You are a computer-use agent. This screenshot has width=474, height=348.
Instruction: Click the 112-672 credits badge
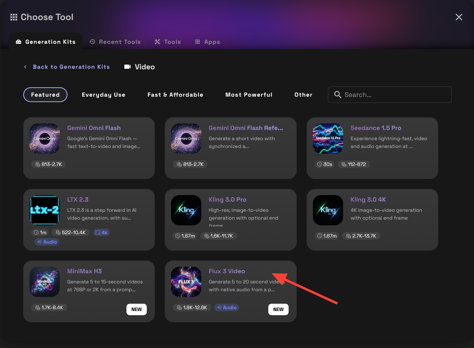point(354,164)
